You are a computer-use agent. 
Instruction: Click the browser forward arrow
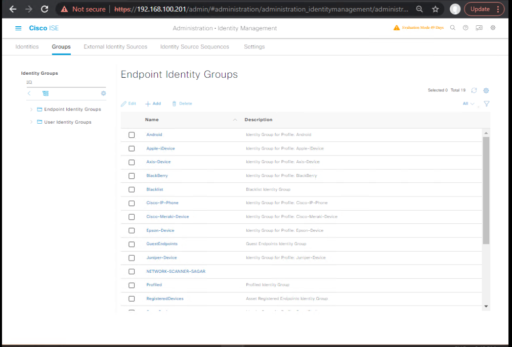(29, 9)
